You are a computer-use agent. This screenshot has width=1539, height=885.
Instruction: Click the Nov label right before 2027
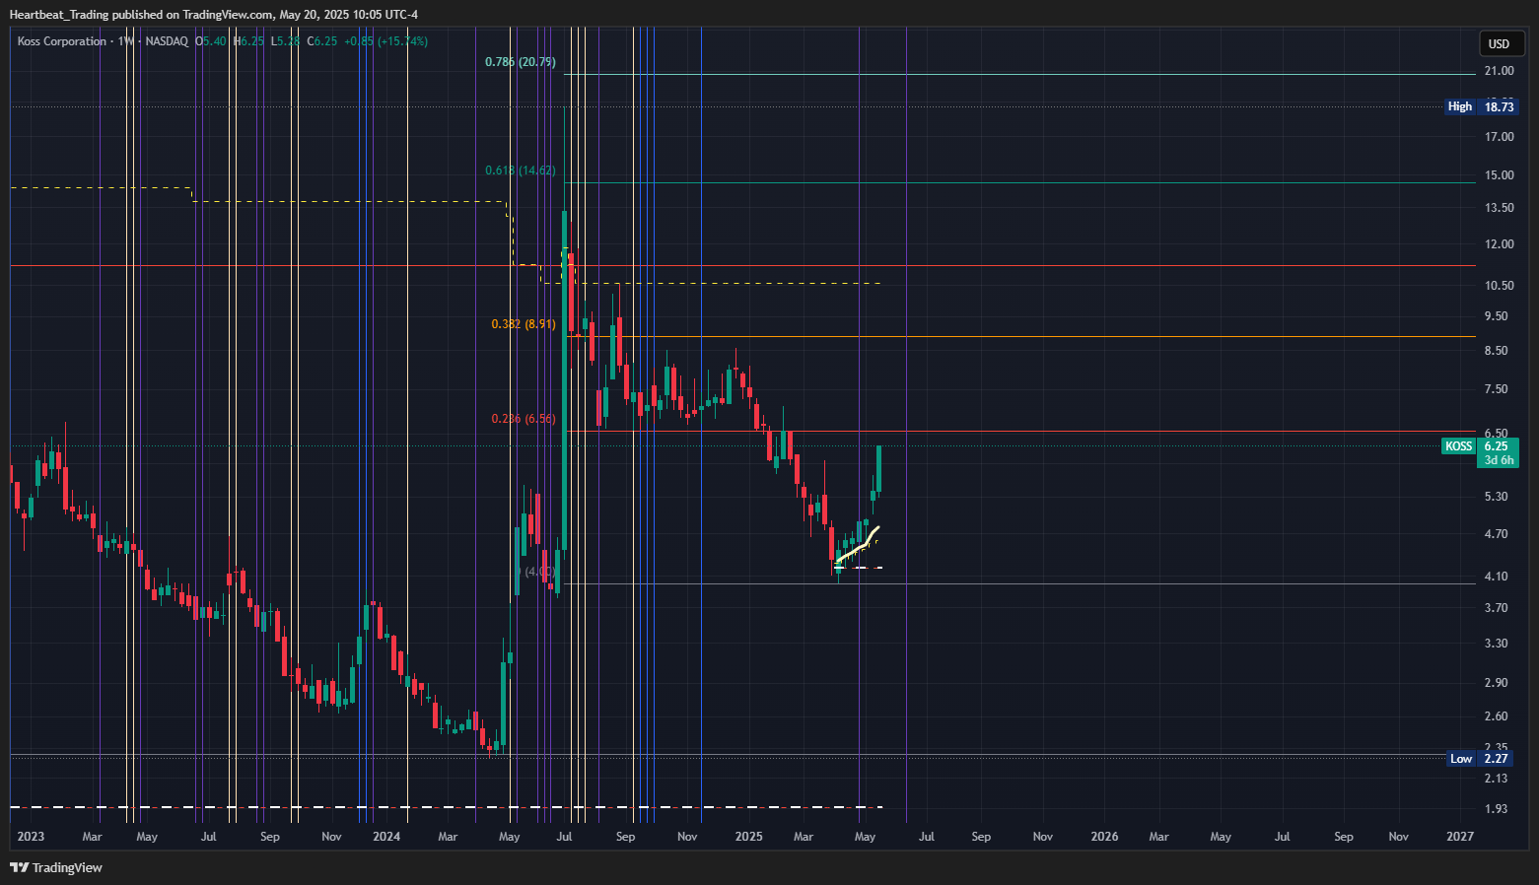[x=1398, y=837]
